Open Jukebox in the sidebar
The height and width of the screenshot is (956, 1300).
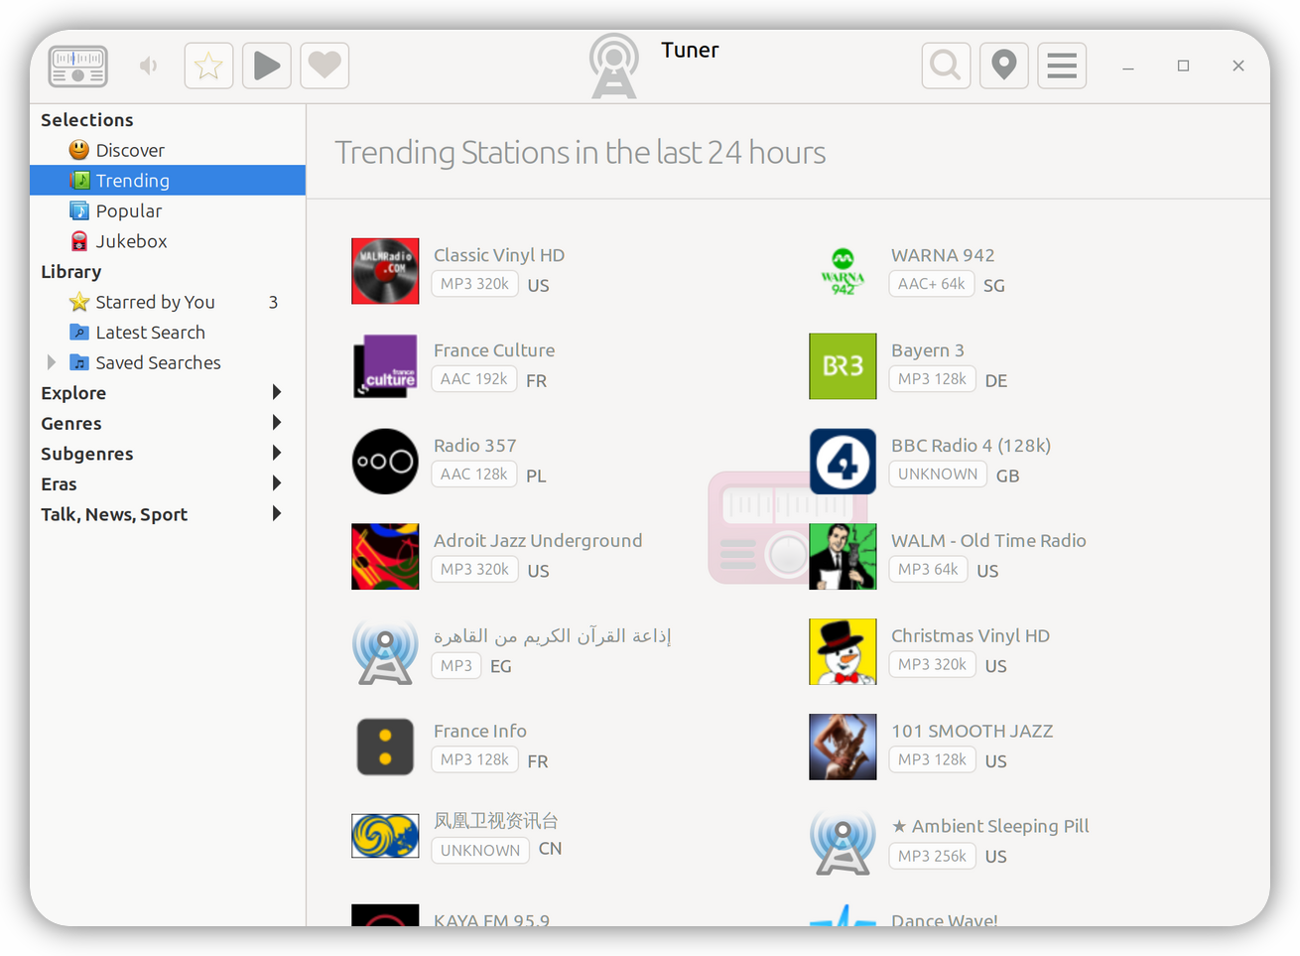point(168,241)
